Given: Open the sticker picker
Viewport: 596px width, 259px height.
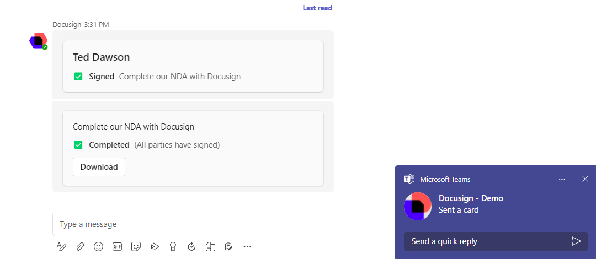Looking at the screenshot, I should [x=136, y=247].
